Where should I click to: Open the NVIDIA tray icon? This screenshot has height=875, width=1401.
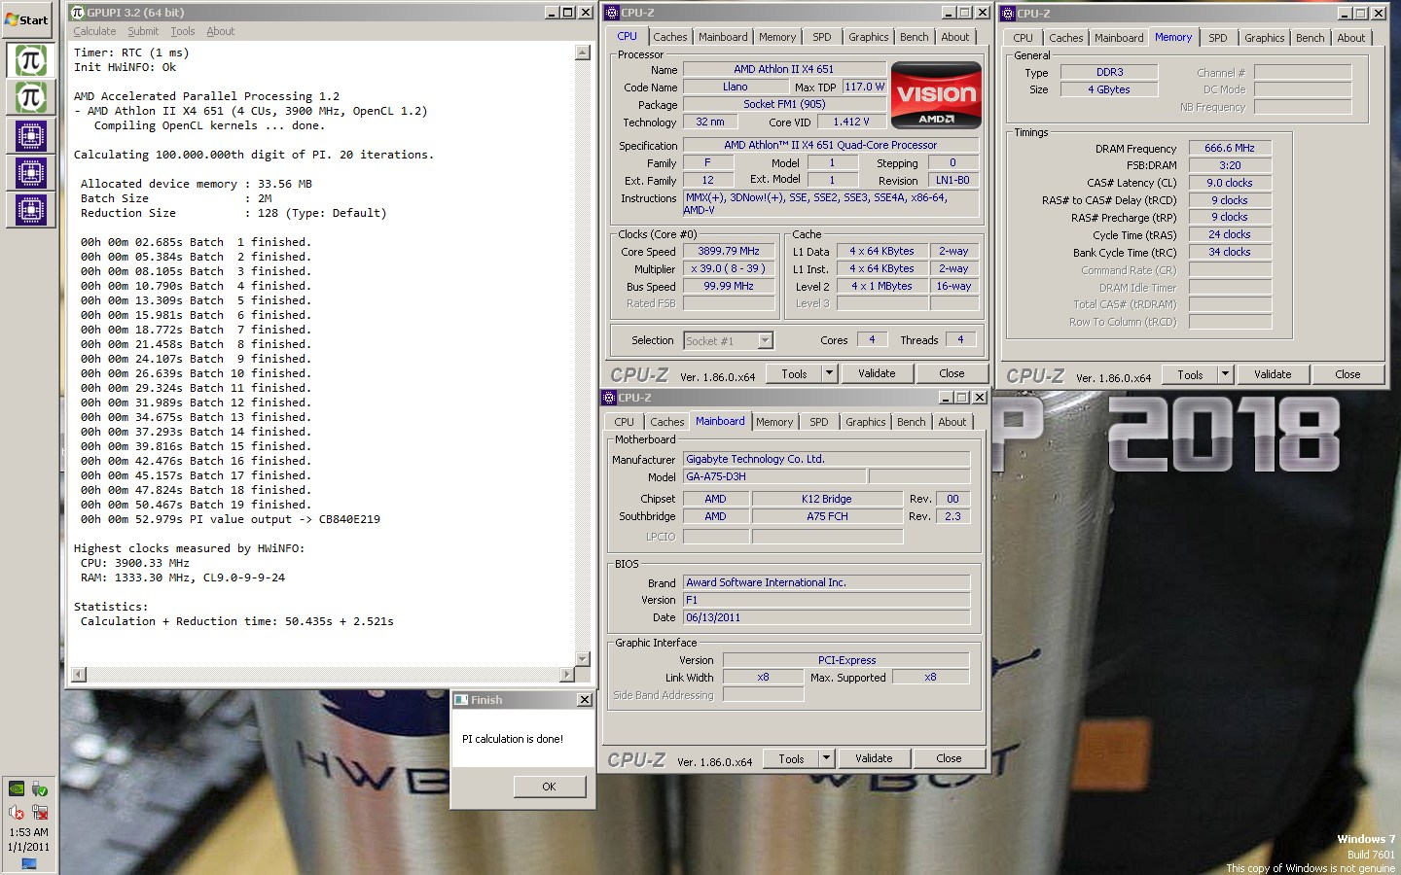pyautogui.click(x=17, y=788)
